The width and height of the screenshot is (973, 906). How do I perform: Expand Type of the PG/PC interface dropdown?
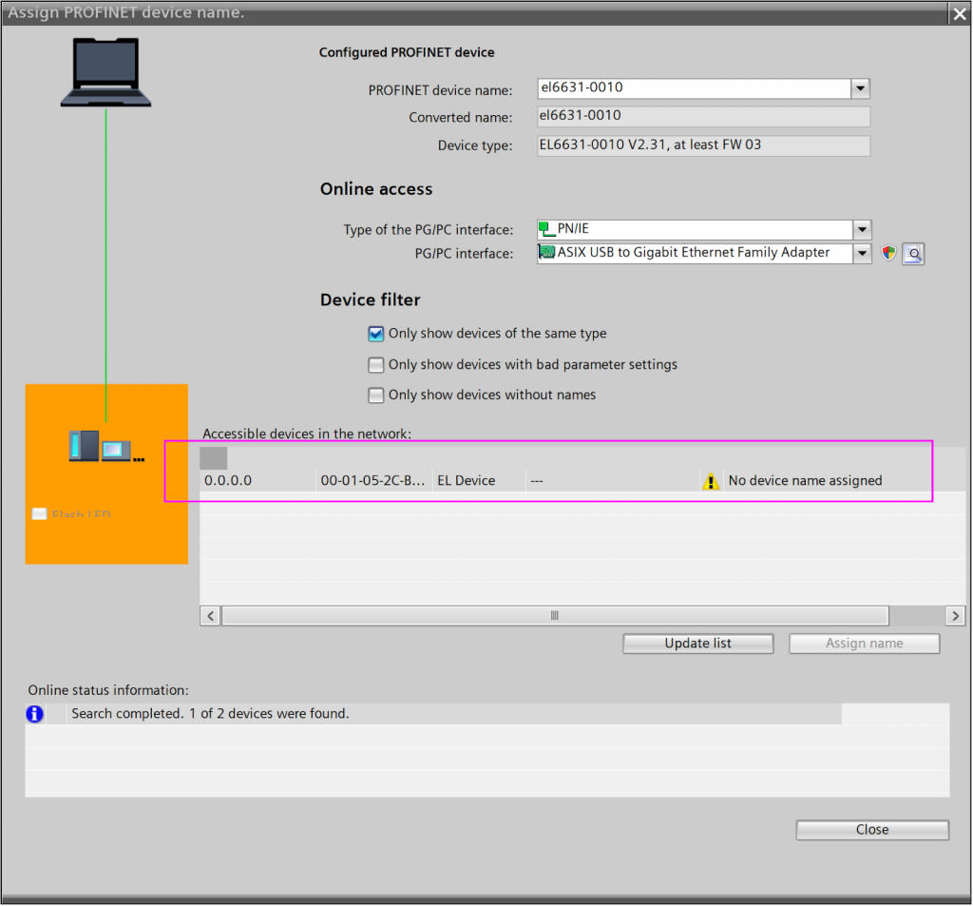[861, 229]
